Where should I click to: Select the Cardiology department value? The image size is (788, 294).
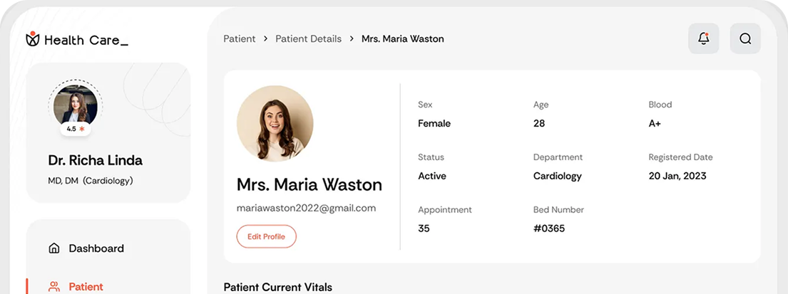pos(557,176)
